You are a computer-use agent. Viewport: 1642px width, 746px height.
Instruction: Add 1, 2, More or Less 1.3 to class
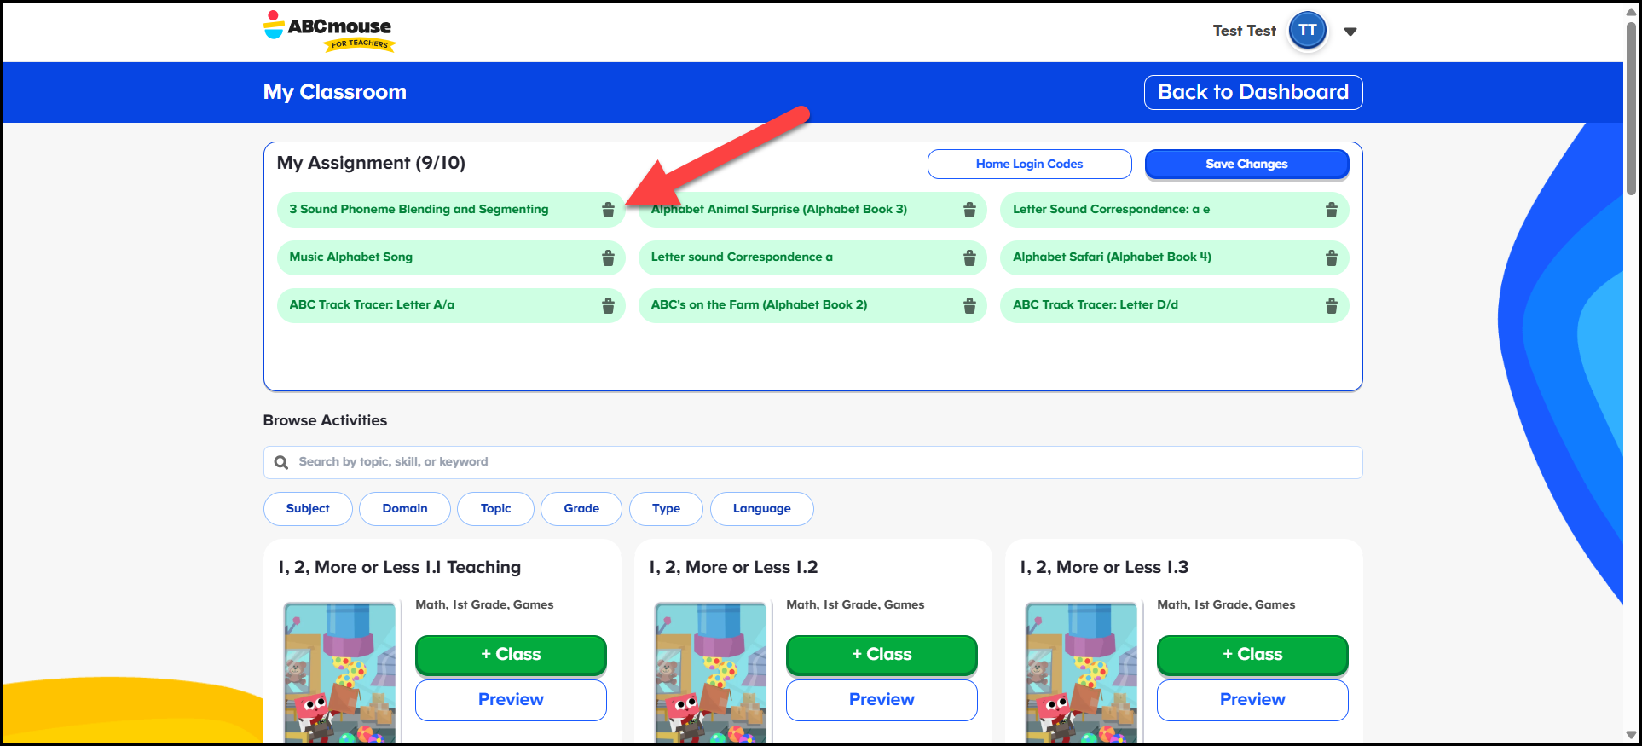coord(1252,654)
